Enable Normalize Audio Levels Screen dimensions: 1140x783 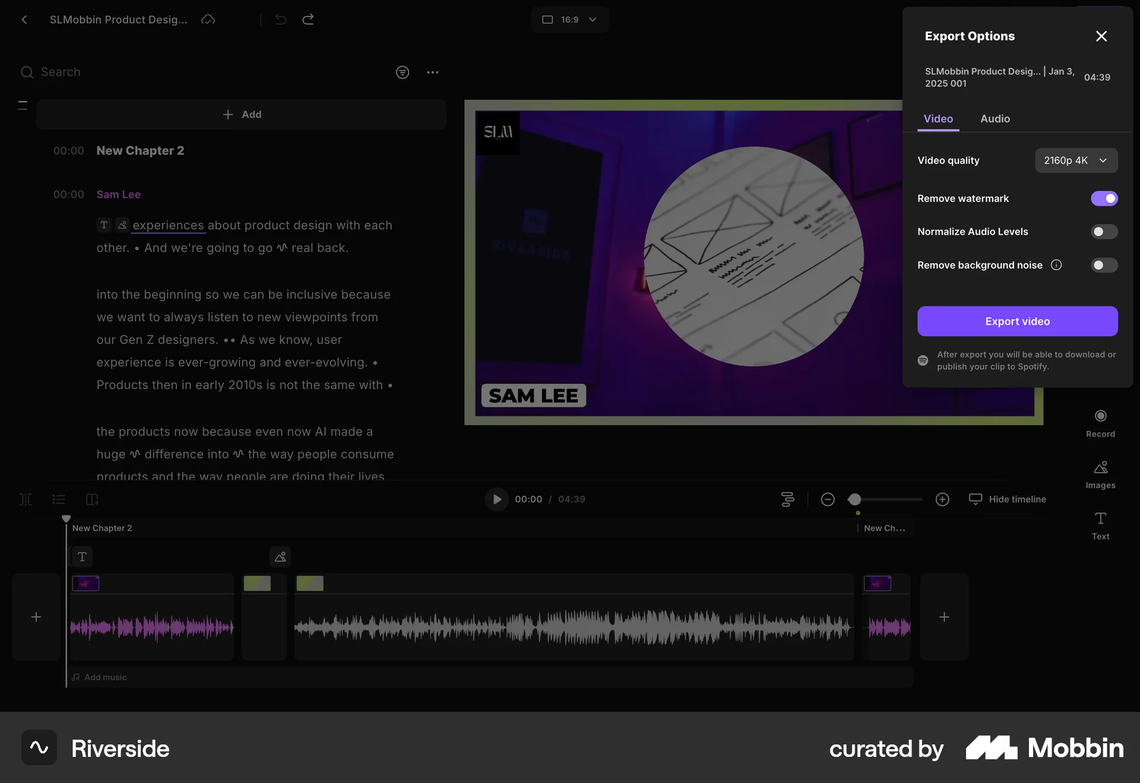pyautogui.click(x=1103, y=231)
